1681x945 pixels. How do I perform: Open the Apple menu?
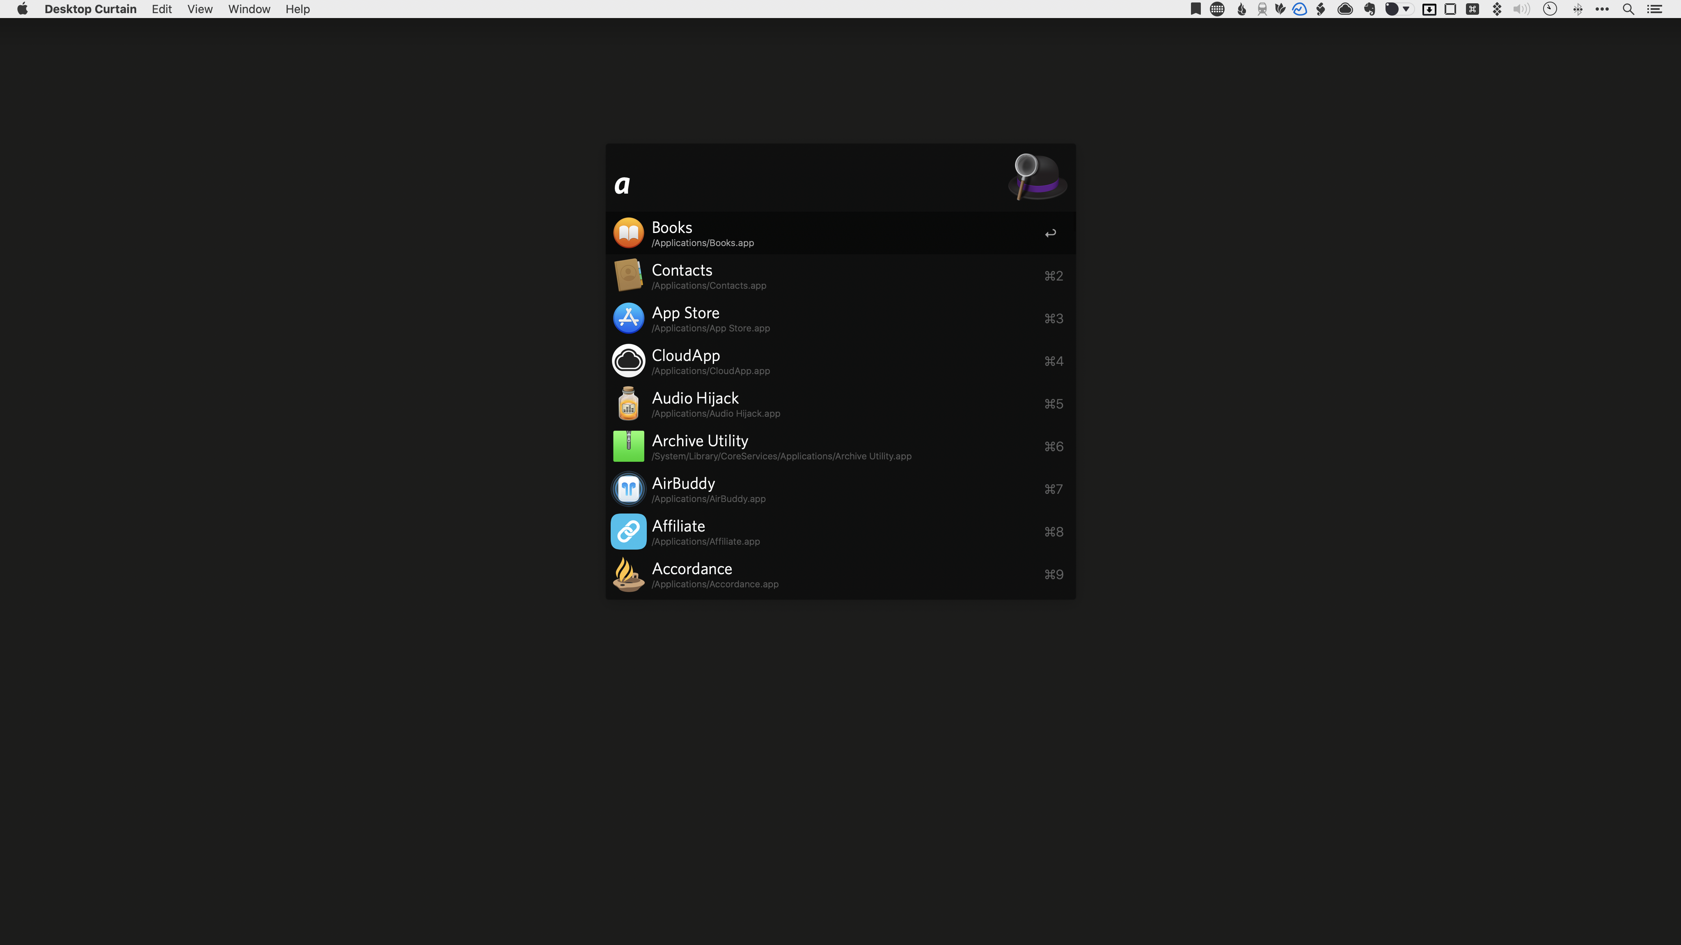coord(22,9)
